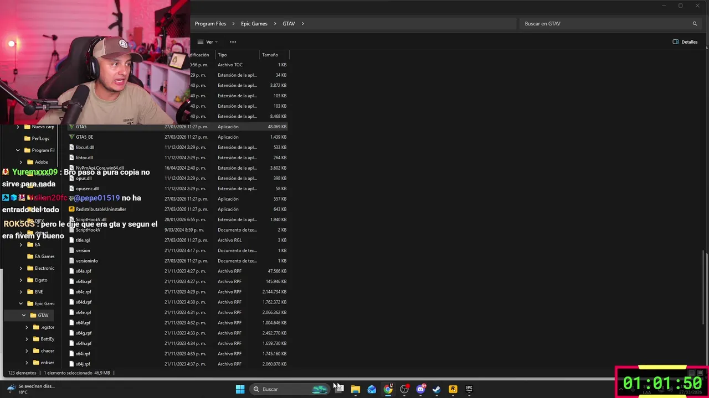Click the libcurl.dll file icon
Viewport: 709px width, 398px height.
(x=71, y=148)
